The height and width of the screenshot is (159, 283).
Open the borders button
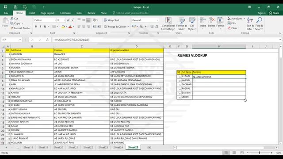[x=54, y=26]
